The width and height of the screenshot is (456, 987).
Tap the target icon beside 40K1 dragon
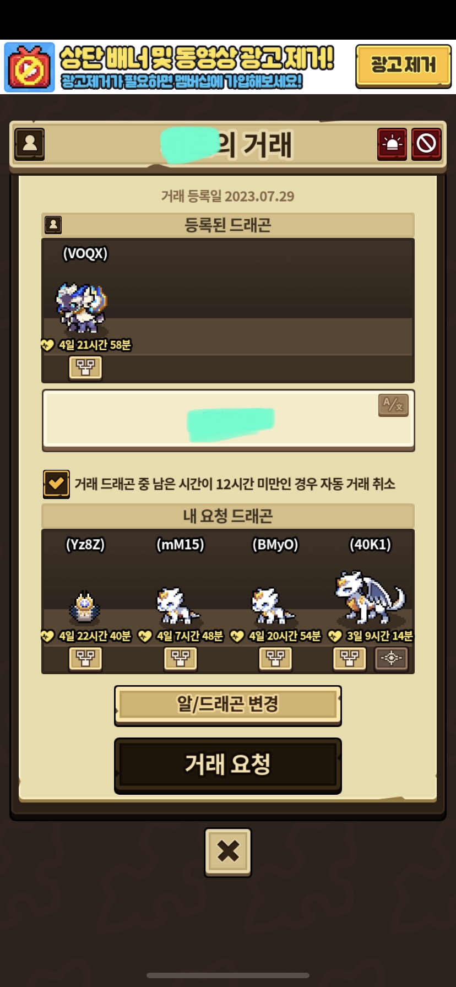click(392, 658)
